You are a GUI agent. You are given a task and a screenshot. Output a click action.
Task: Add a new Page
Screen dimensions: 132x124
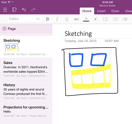coord(9,29)
